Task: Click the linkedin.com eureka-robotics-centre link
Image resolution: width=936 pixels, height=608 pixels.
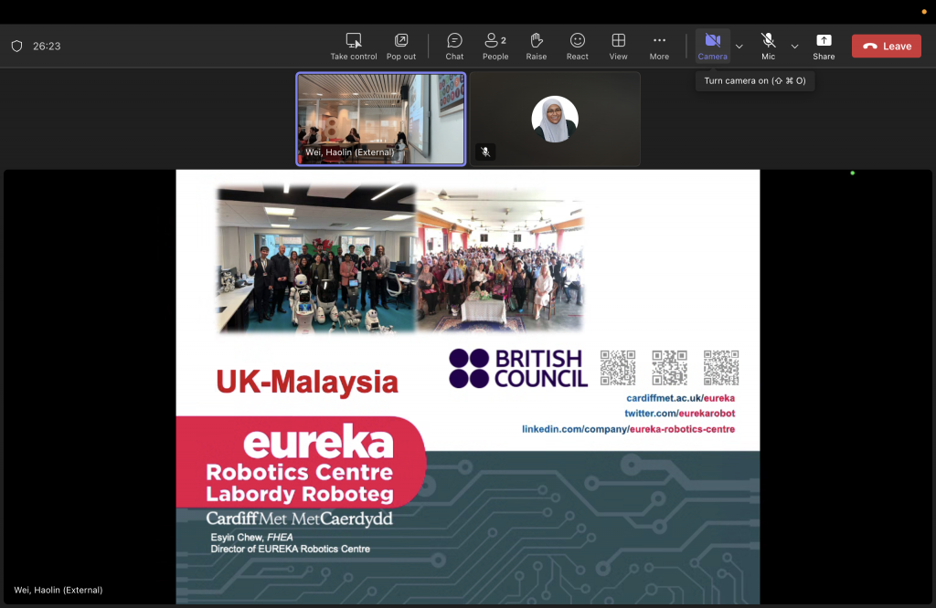Action: tap(629, 429)
